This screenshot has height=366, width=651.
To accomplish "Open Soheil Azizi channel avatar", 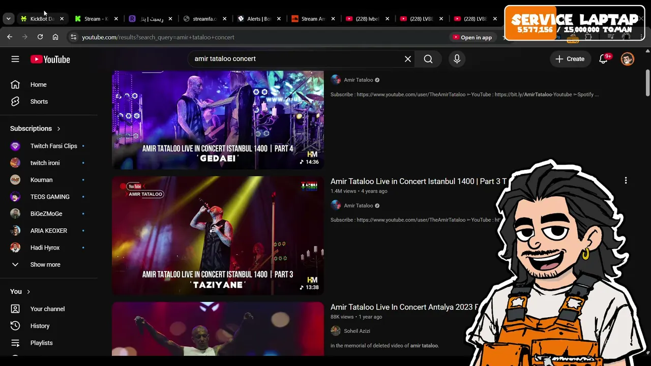I will point(336,331).
